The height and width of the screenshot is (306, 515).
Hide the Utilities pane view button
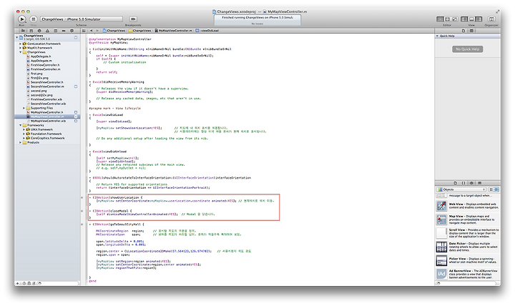coord(479,19)
